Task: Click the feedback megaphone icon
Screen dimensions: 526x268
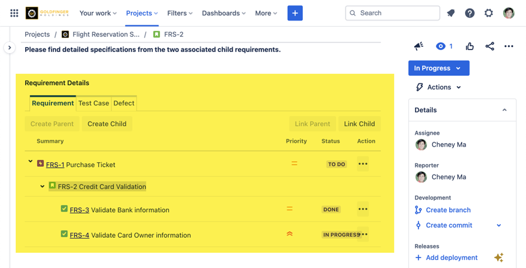Action: 419,46
